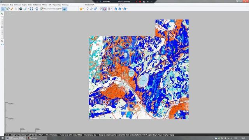
Task: Open the Windows Start button
Action: click(x=2, y=138)
